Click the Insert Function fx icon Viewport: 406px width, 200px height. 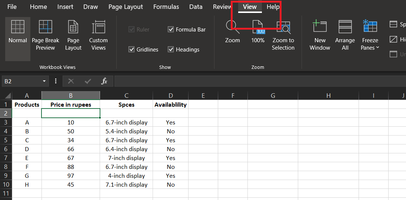(104, 81)
